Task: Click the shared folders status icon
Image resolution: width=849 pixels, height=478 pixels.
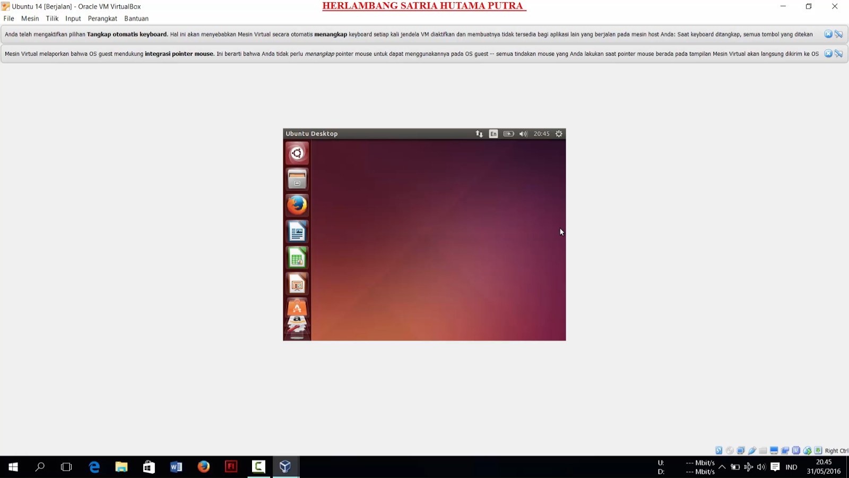Action: click(763, 450)
